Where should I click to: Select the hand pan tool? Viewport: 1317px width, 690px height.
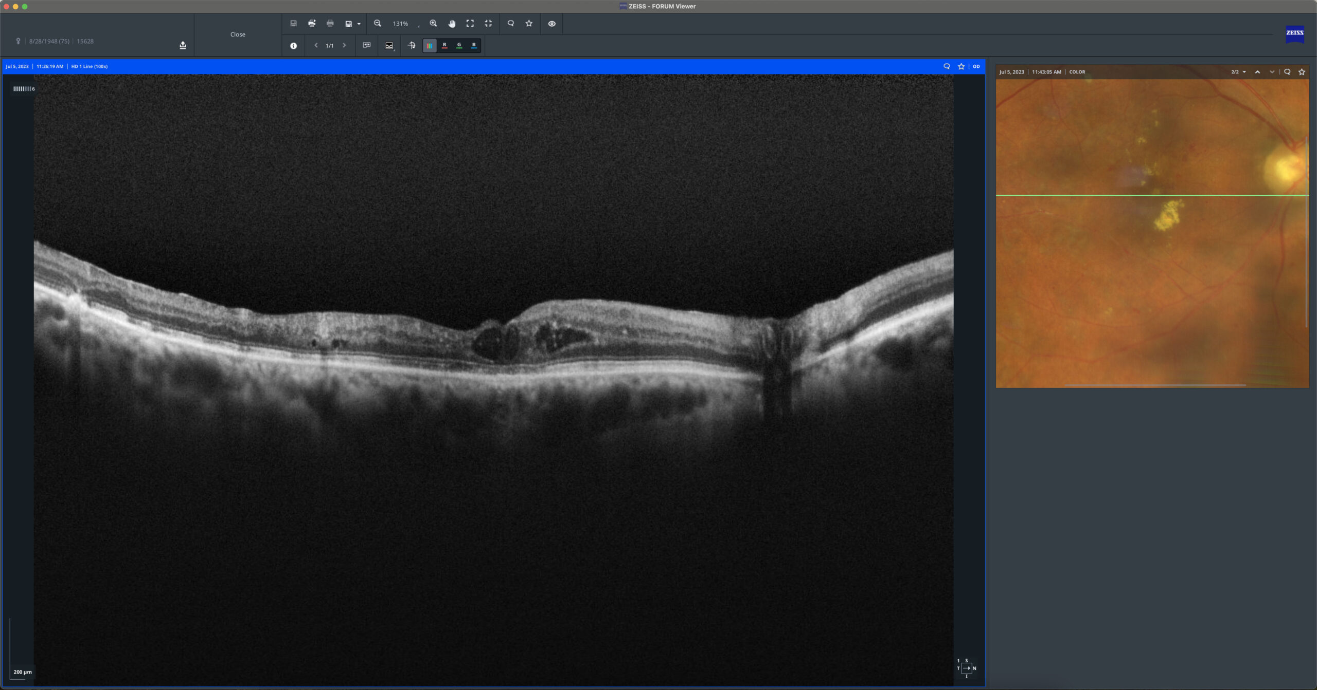(452, 24)
